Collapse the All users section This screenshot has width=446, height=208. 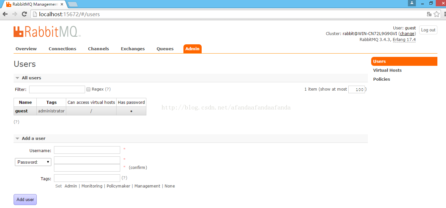[x=18, y=78]
